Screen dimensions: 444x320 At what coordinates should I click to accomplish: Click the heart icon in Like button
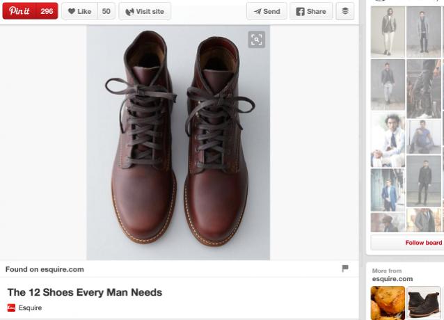click(72, 11)
